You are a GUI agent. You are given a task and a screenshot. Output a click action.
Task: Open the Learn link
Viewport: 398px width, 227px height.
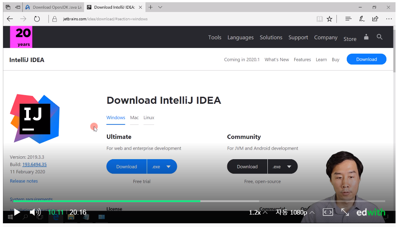321,60
